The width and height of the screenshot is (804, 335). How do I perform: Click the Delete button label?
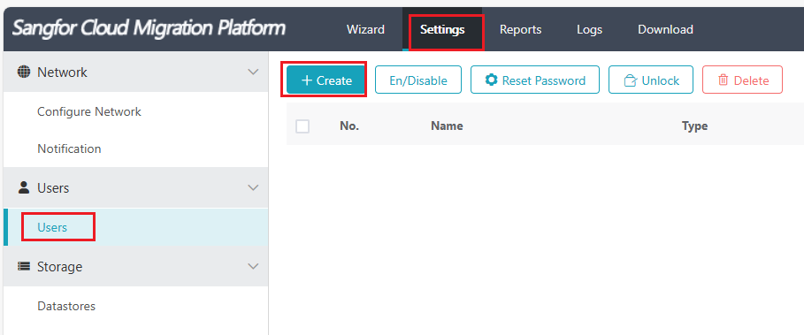(x=751, y=80)
